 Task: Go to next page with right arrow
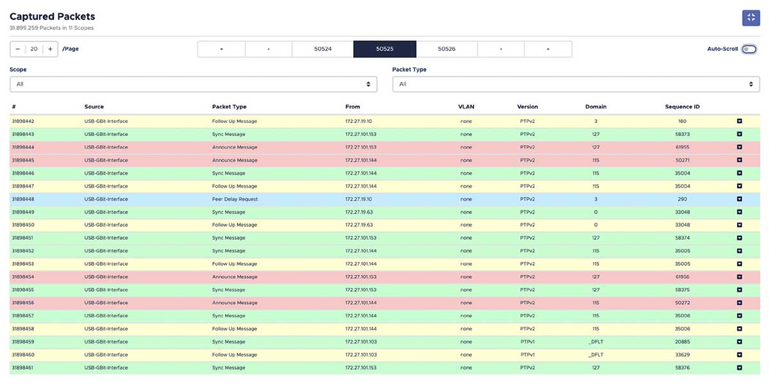(x=500, y=49)
